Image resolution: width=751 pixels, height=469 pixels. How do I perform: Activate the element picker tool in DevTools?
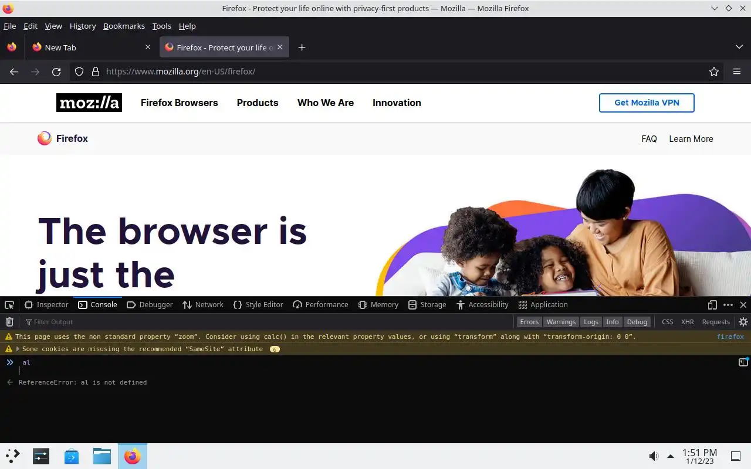9,305
